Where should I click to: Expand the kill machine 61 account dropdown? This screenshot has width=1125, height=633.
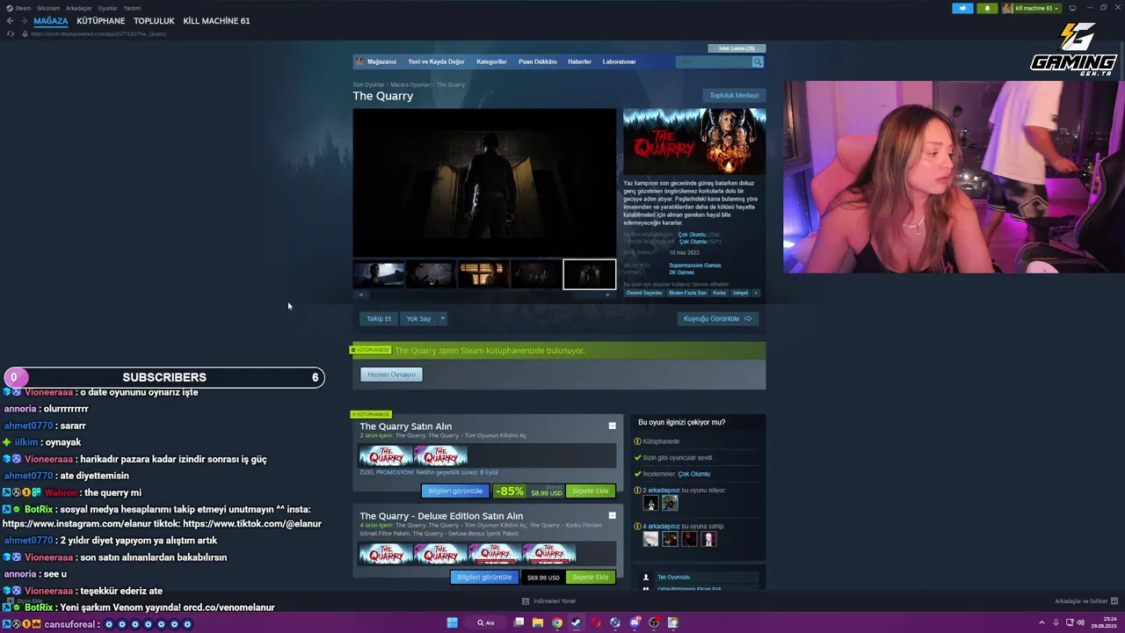(1032, 8)
